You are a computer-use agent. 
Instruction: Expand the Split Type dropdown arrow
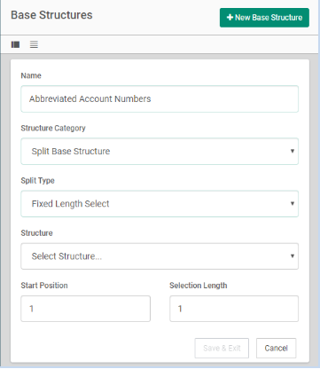[x=293, y=203]
